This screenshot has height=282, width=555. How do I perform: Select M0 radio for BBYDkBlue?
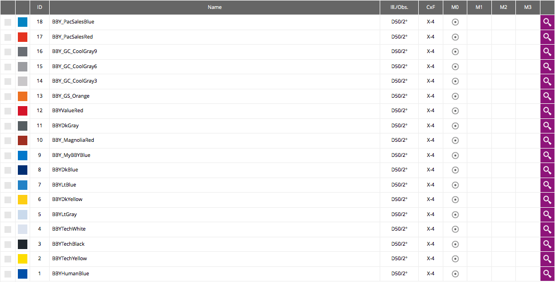point(455,170)
